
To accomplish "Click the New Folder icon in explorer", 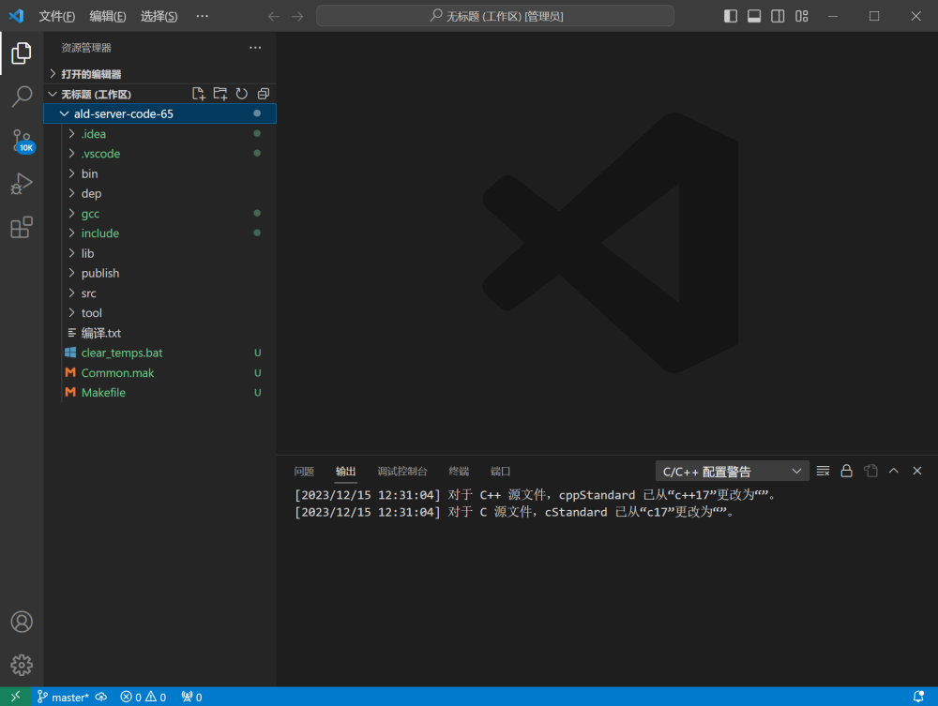I will (x=219, y=94).
